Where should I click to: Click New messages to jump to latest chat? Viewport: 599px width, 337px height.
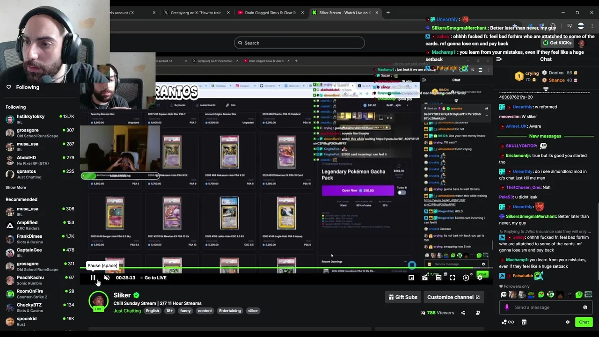click(545, 136)
